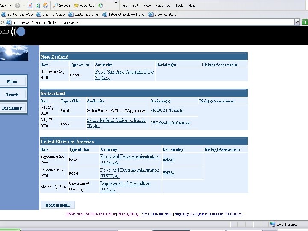Go to the Home page icon

[x=46, y=6]
